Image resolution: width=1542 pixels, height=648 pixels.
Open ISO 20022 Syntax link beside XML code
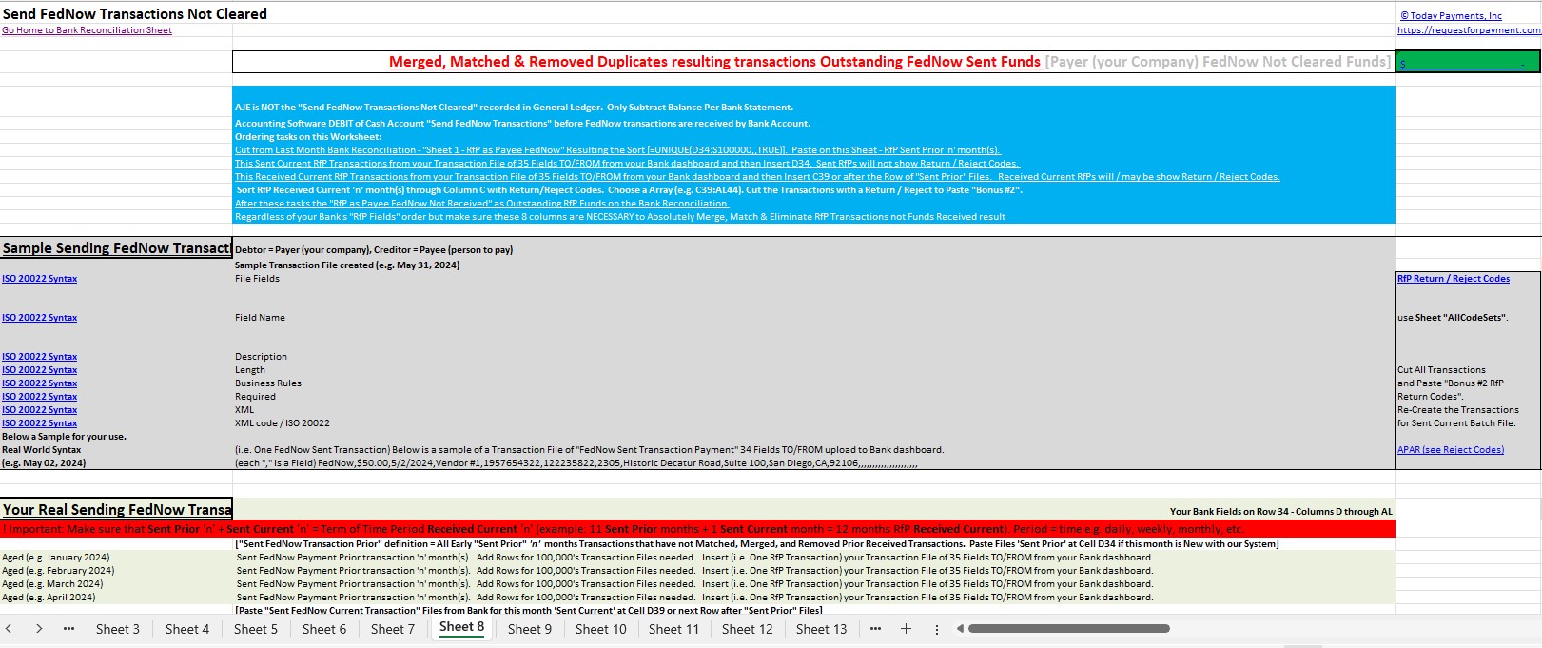(x=39, y=423)
